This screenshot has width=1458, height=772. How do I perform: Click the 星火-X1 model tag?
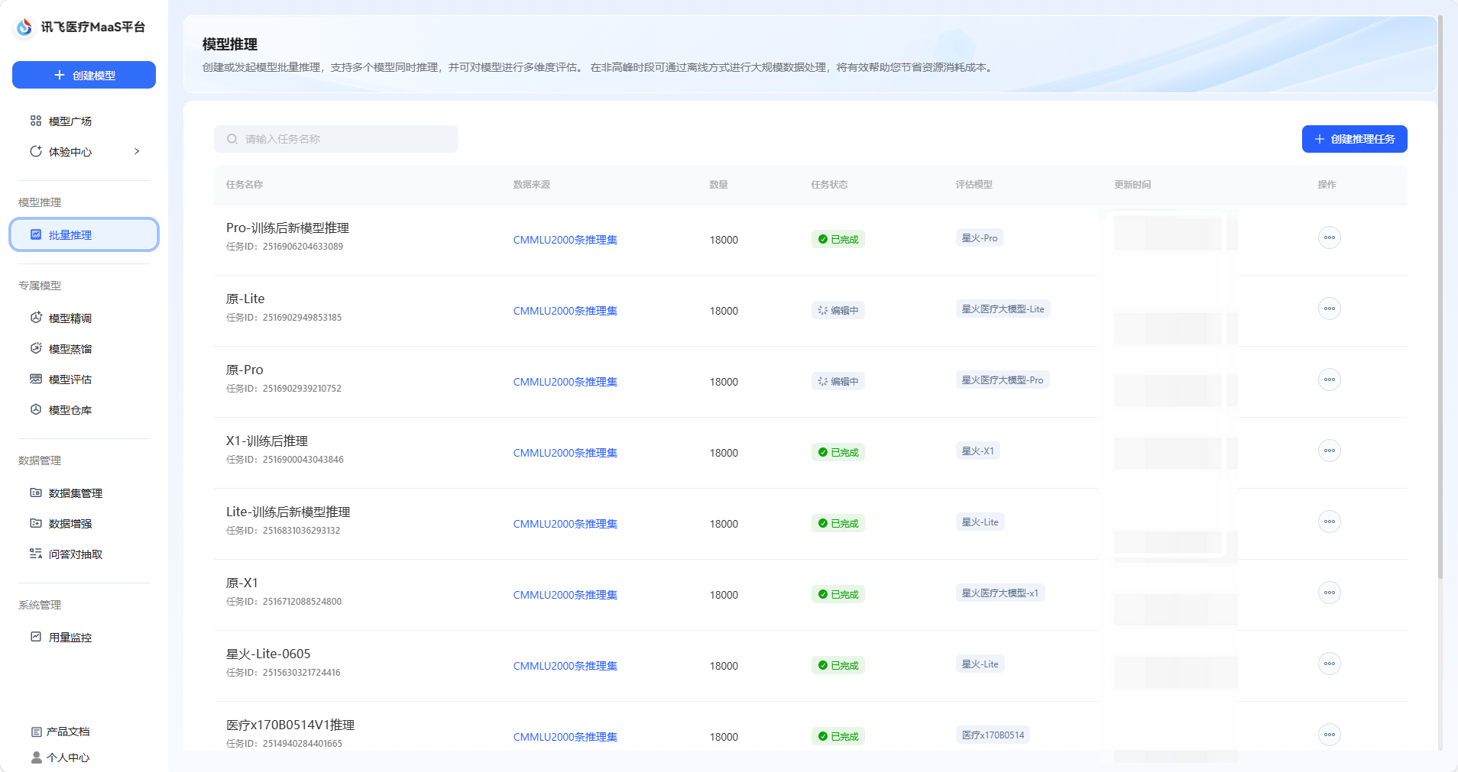tap(978, 451)
